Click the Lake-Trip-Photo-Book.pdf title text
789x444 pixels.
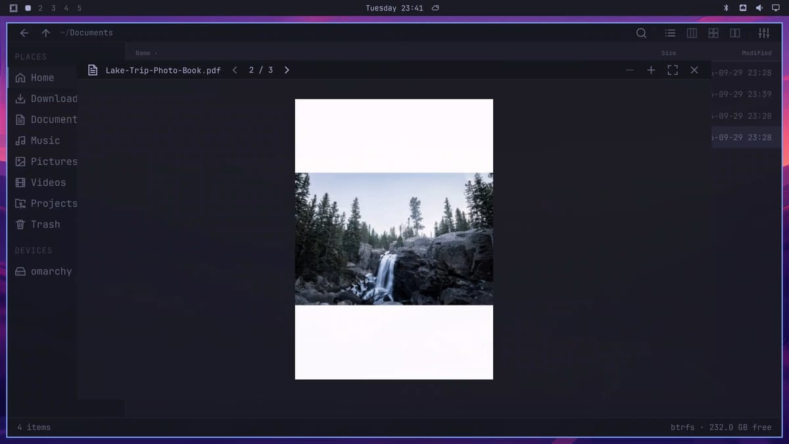tap(163, 70)
